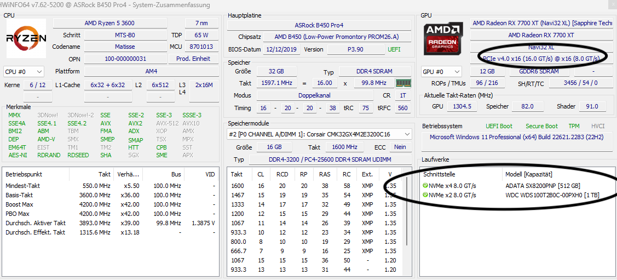Click the 12 GB video memory field

[x=488, y=72]
